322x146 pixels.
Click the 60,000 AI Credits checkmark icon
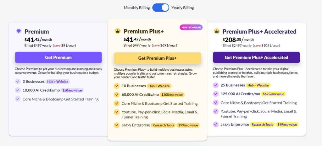point(117,94)
